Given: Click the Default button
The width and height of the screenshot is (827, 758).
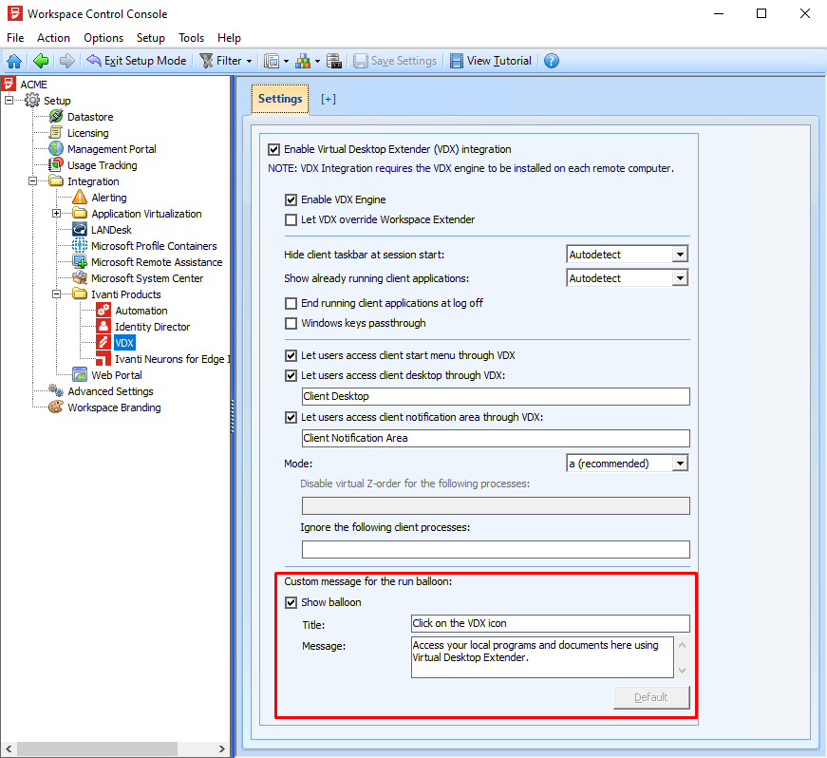Looking at the screenshot, I should [651, 697].
